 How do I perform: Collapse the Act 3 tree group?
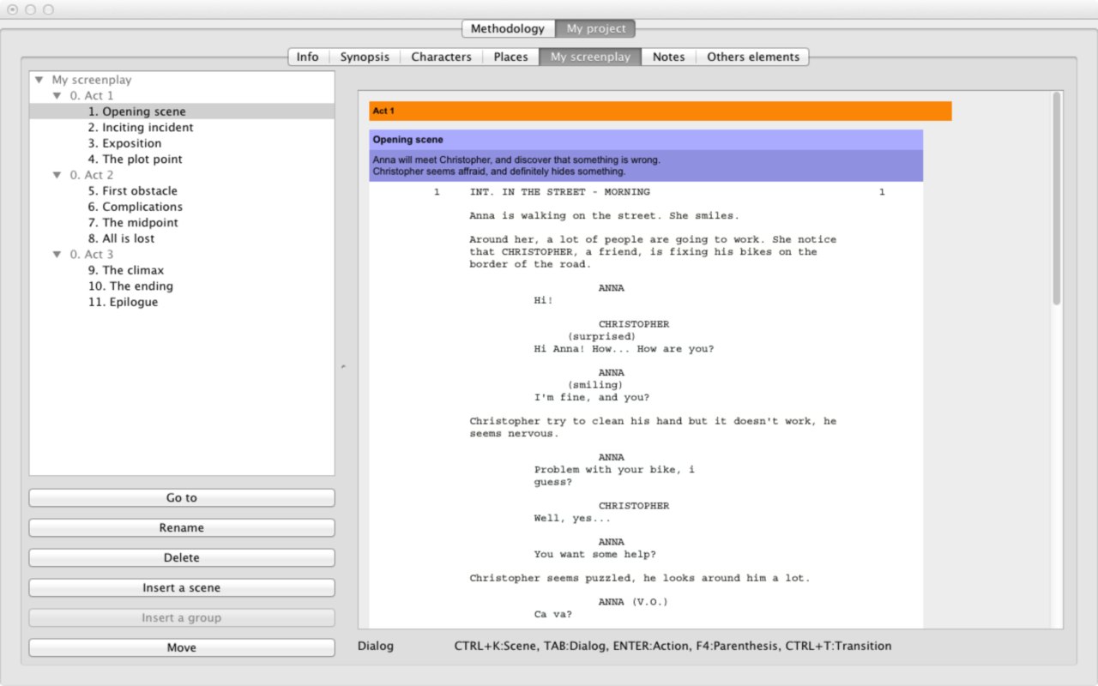(57, 254)
